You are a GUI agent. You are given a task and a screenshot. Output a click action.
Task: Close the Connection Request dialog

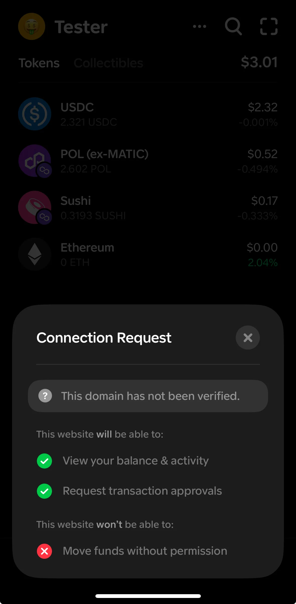248,338
